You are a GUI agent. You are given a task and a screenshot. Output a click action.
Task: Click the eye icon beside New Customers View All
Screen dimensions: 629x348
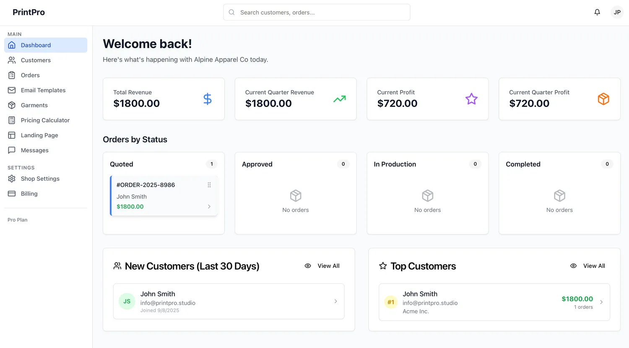[x=308, y=266]
